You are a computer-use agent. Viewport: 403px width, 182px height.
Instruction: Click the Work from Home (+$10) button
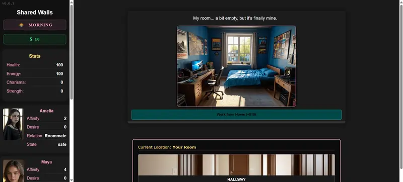[x=236, y=115]
